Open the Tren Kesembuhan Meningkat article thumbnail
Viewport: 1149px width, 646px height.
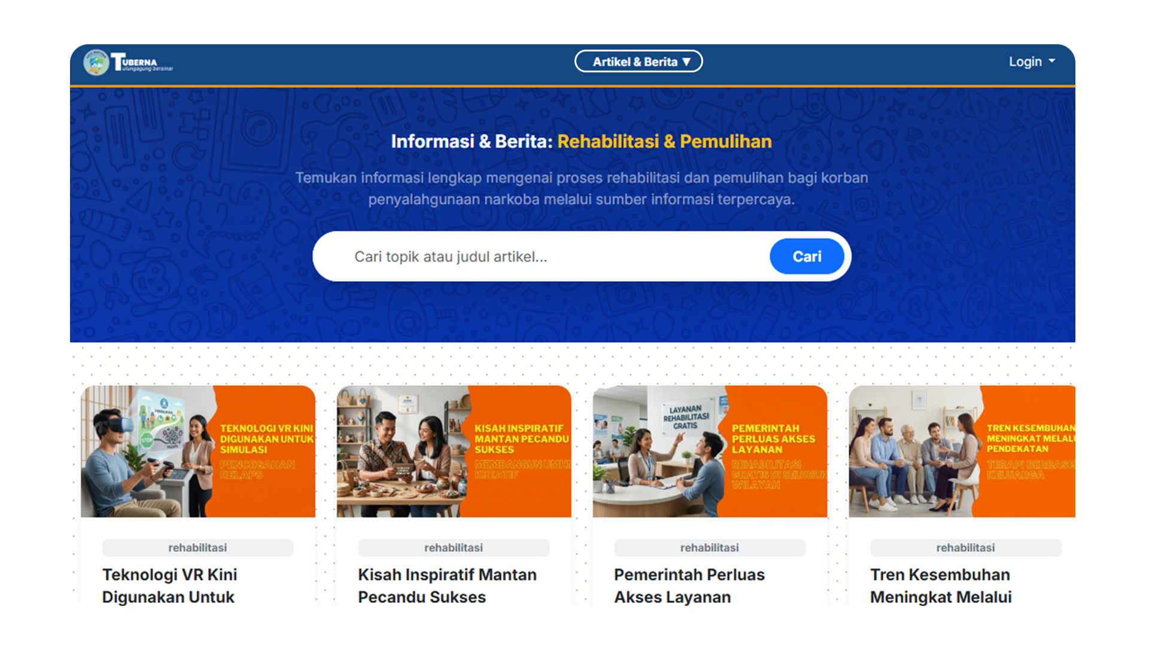coord(962,451)
